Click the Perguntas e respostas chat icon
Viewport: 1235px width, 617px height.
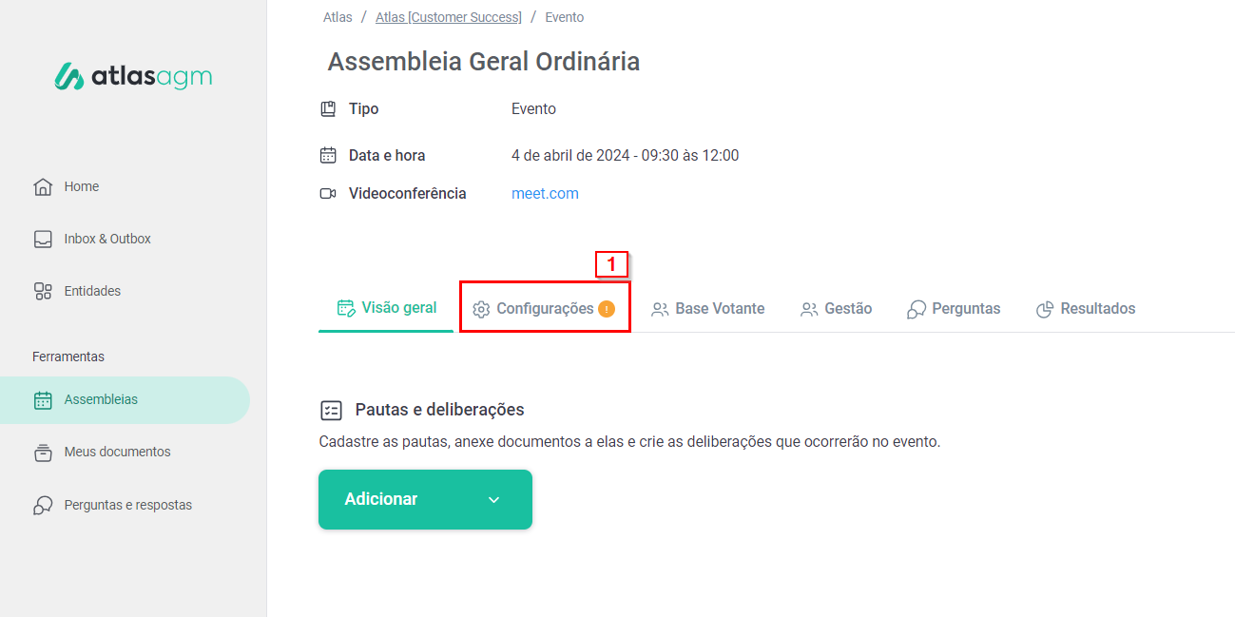[x=43, y=505]
